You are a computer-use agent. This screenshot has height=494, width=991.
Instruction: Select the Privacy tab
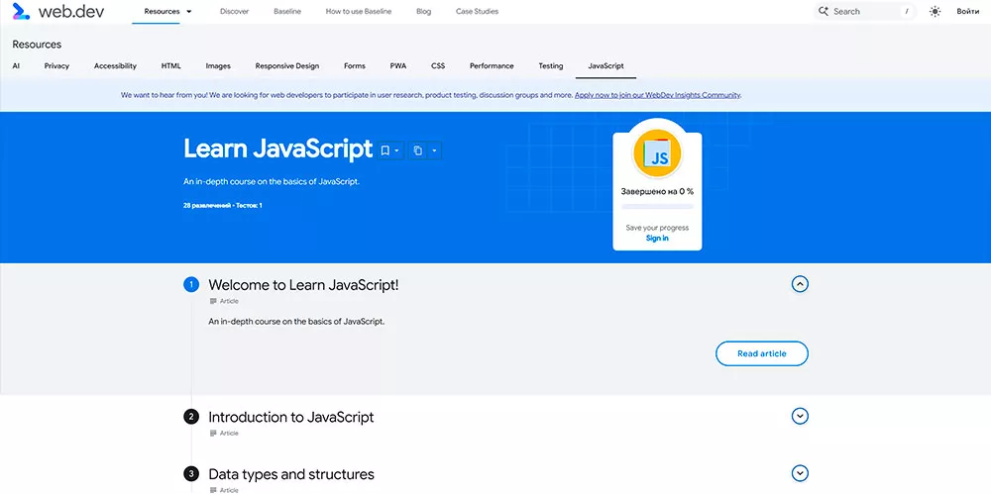pos(56,65)
